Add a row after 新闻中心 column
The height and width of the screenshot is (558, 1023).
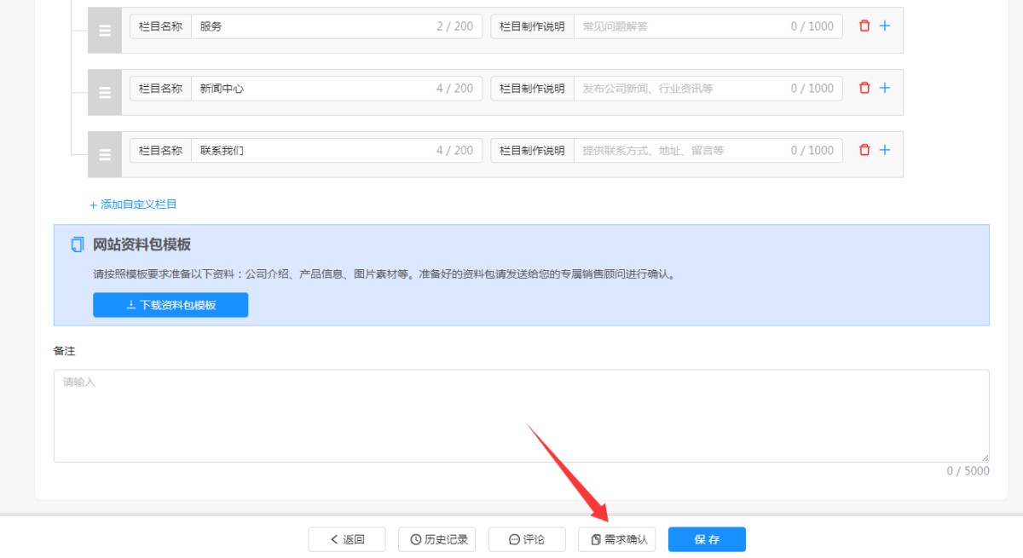[x=885, y=88]
